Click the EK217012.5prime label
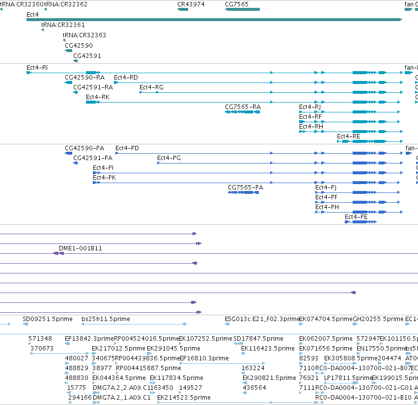Image resolution: width=418 pixels, height=405 pixels. pyautogui.click(x=119, y=349)
